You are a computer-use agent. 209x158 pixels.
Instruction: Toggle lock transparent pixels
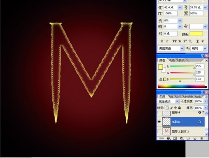coord(167,108)
